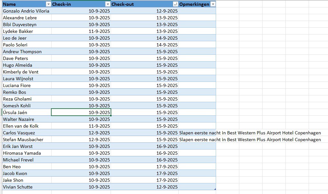This screenshot has height=194, width=328.
Task: Select the cell Stefan Mausbacher
Action: coord(26,140)
